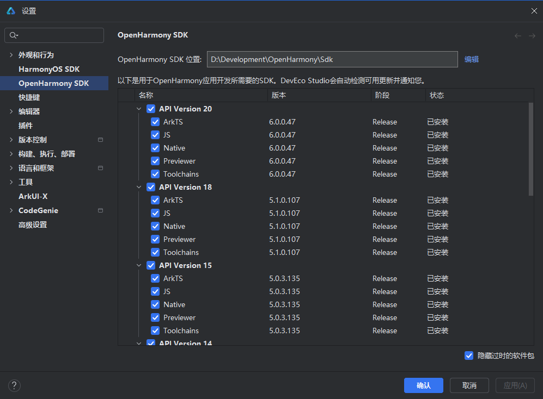
Task: Toggle the API Version 20 checkbox
Action: tap(151, 109)
